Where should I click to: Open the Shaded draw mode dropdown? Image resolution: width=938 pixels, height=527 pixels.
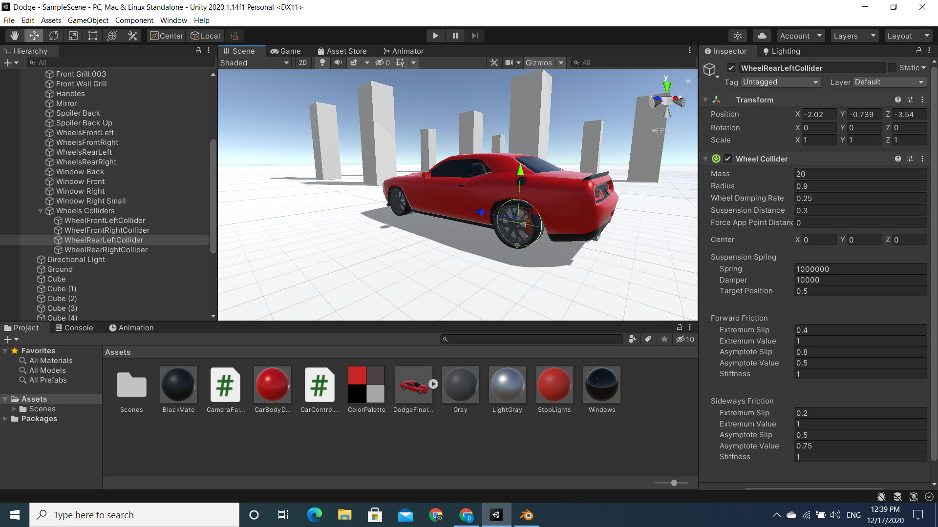pyautogui.click(x=255, y=62)
